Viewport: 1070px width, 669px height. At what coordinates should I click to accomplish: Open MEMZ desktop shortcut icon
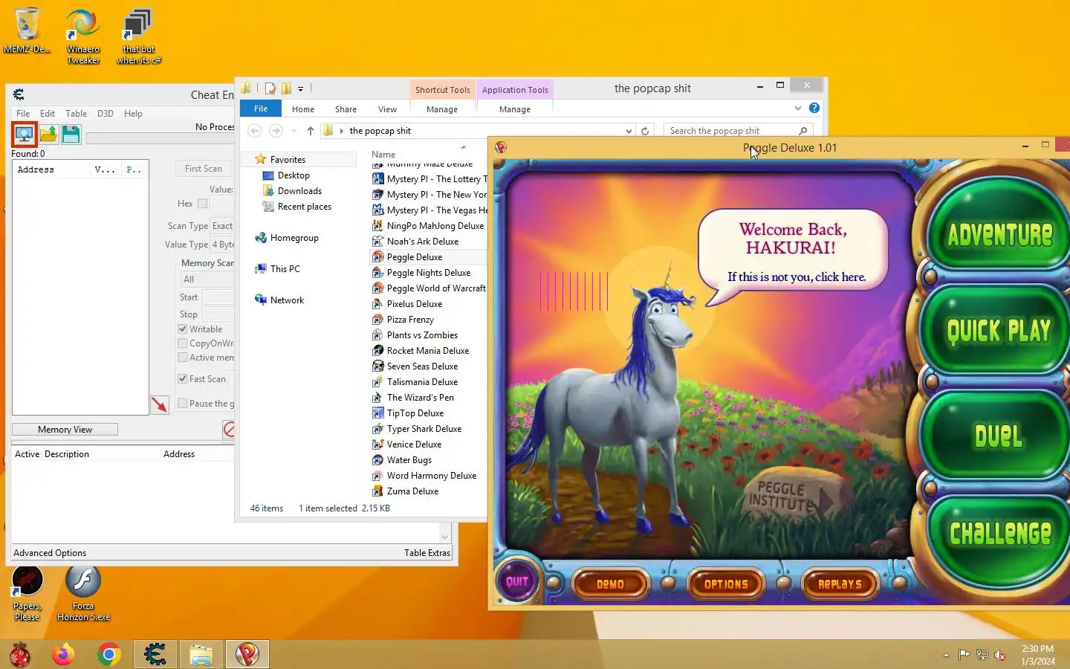pos(27,31)
